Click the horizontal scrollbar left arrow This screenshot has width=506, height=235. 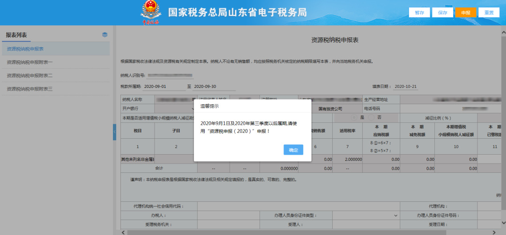click(x=123, y=232)
